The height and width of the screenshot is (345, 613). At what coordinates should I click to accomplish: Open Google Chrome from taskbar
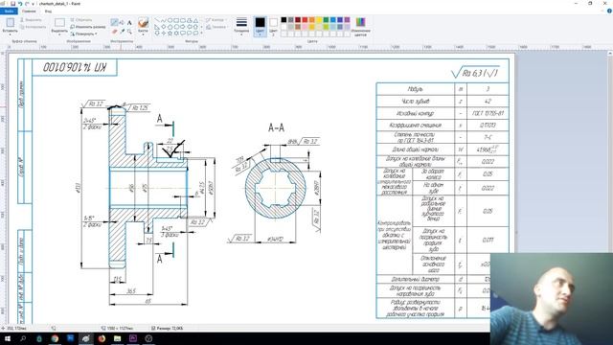coord(55,338)
